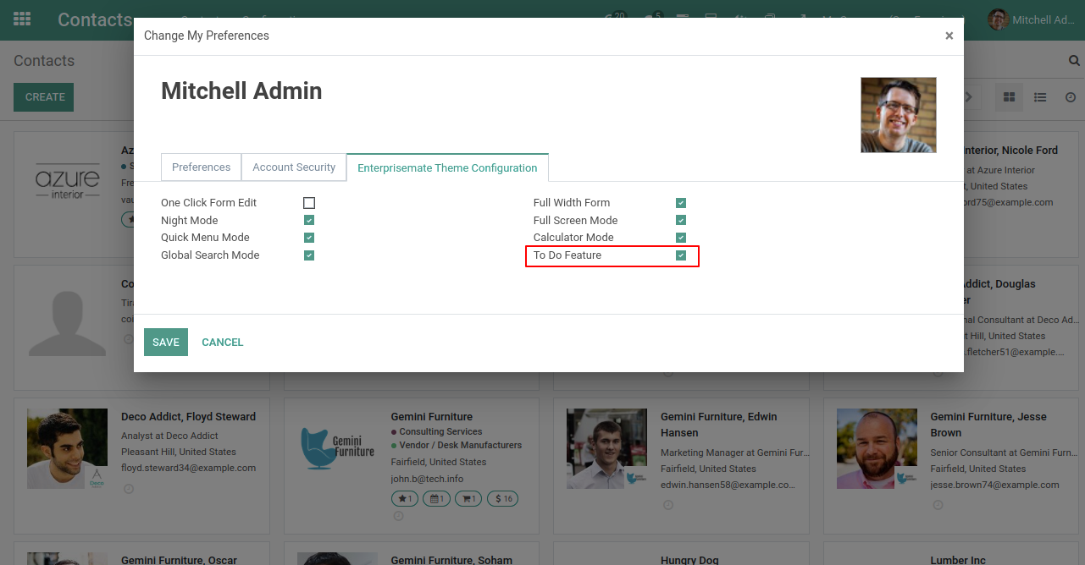Toggle the Global Search Mode checkbox
This screenshot has height=565, width=1085.
309,255
